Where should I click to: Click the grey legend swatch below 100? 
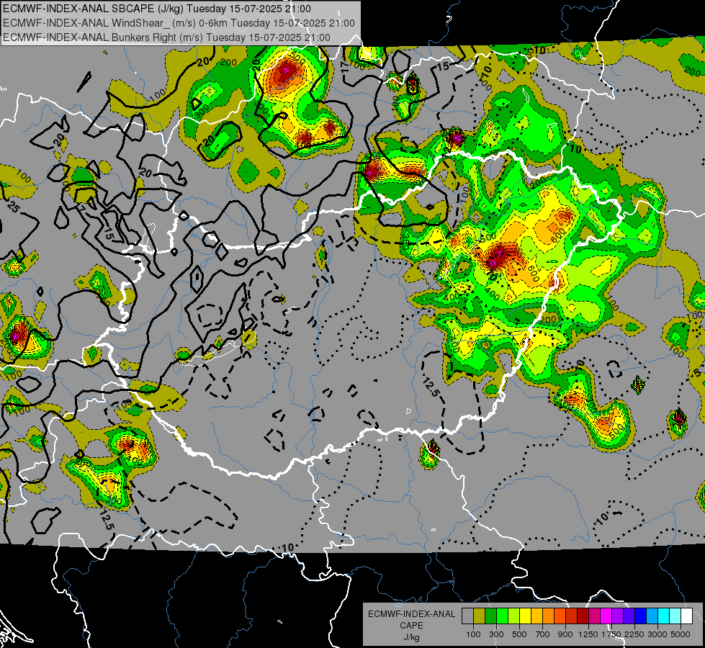(x=467, y=616)
